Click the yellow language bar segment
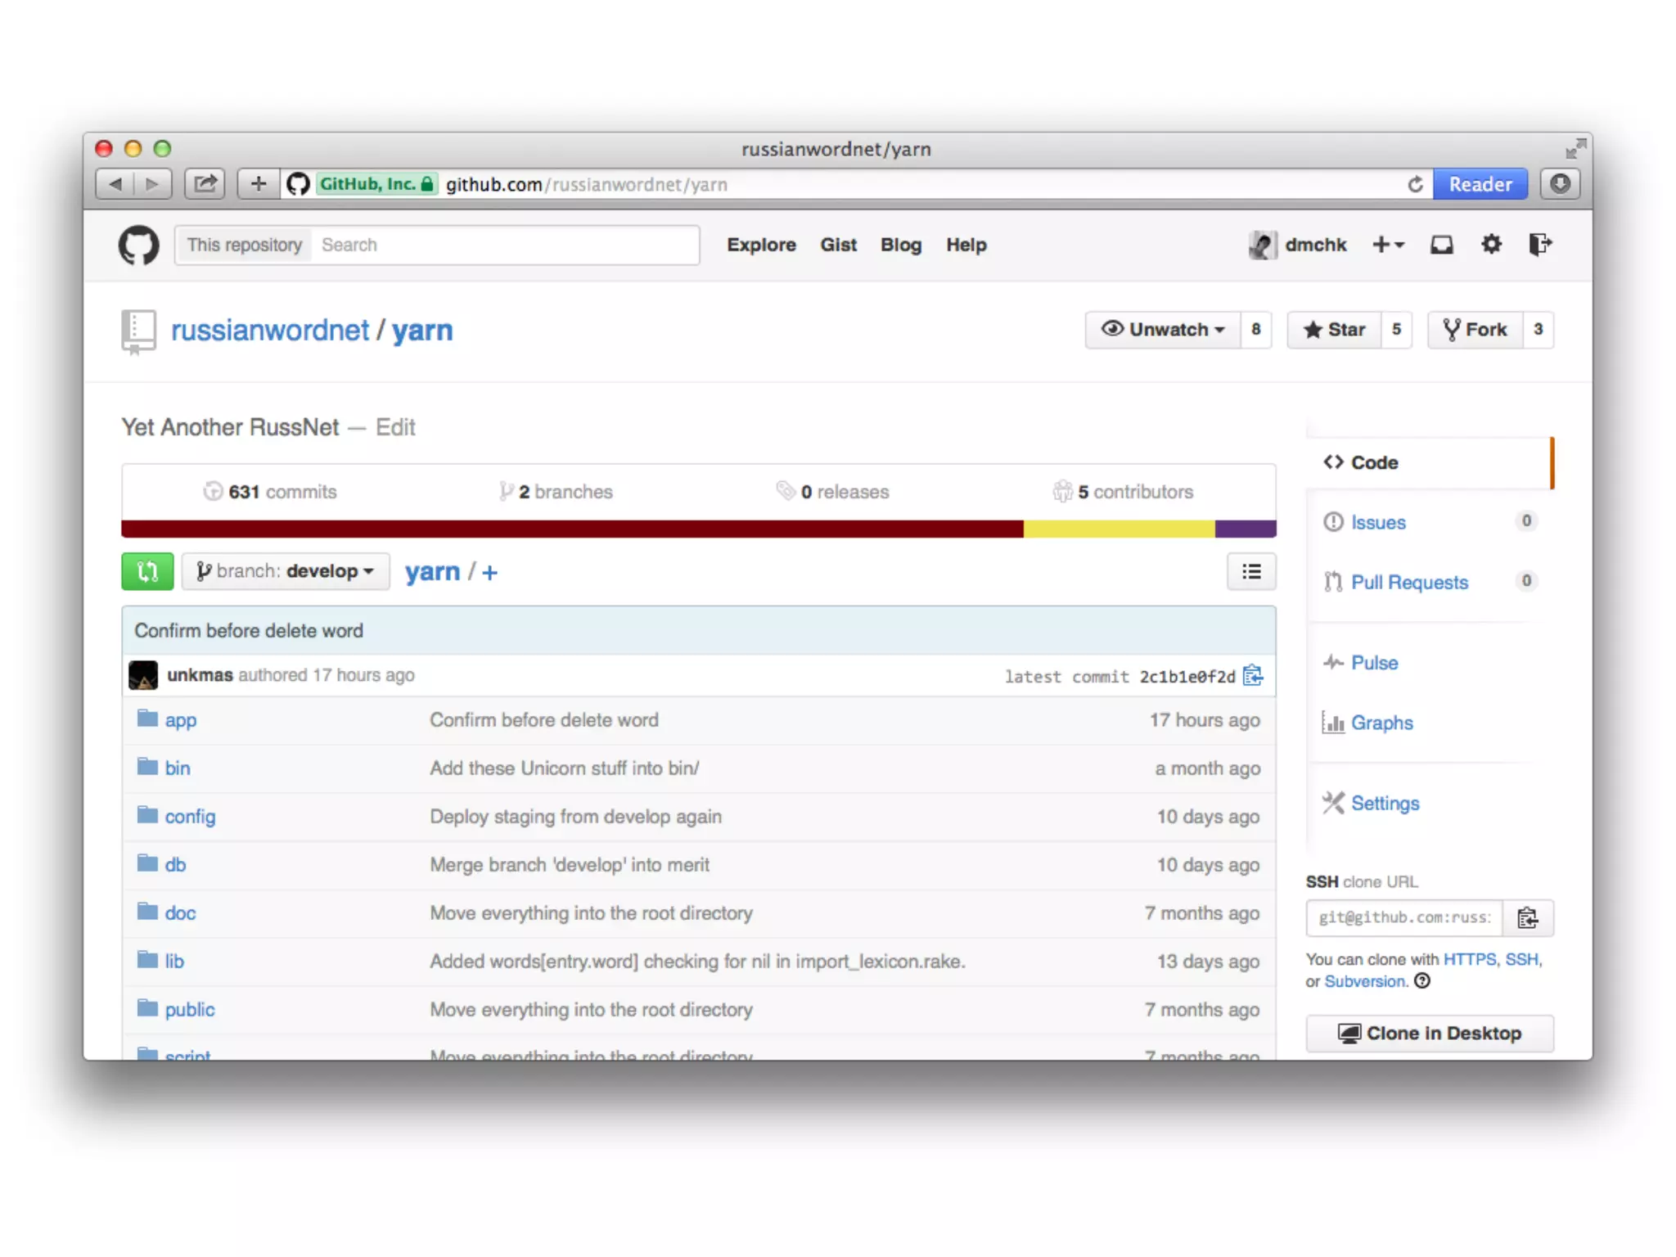1676x1257 pixels. pyautogui.click(x=1118, y=529)
